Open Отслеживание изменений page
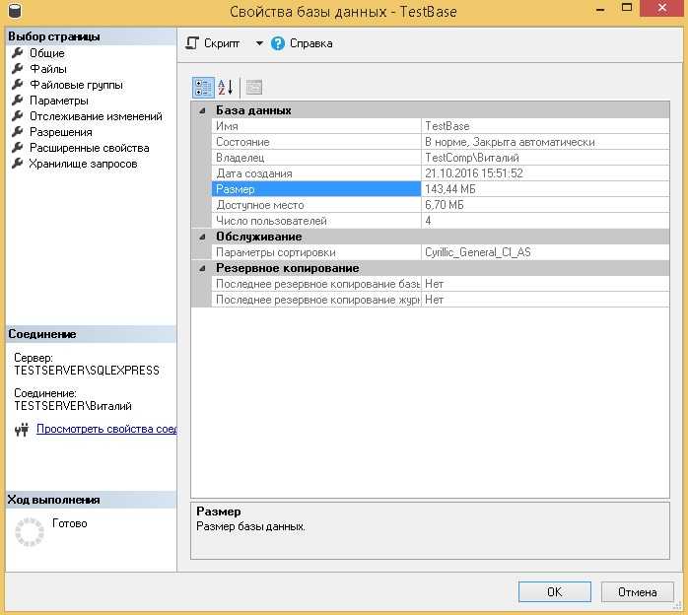Viewport: 688px width, 615px height. [x=95, y=116]
